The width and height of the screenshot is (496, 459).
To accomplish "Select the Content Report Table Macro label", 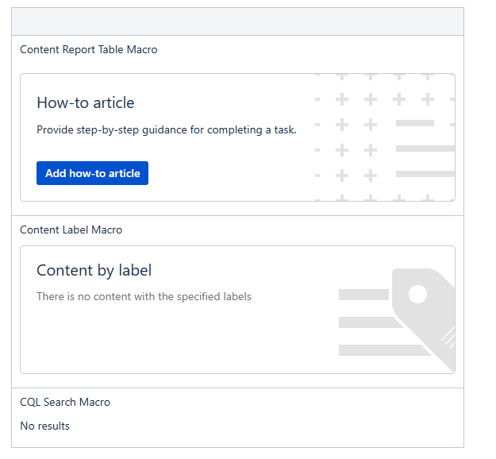I will click(89, 49).
